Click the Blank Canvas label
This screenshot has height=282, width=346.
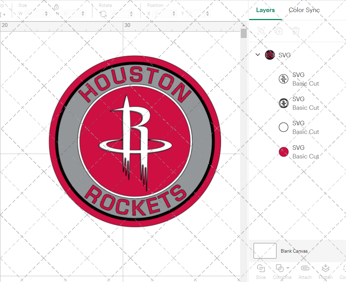pos(294,251)
